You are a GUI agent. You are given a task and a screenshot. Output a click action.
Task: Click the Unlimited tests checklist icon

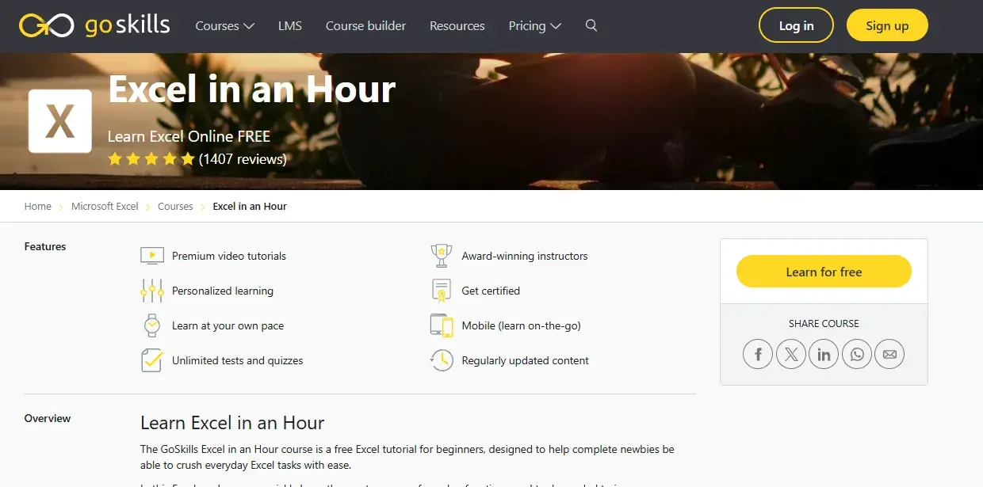[x=151, y=360]
